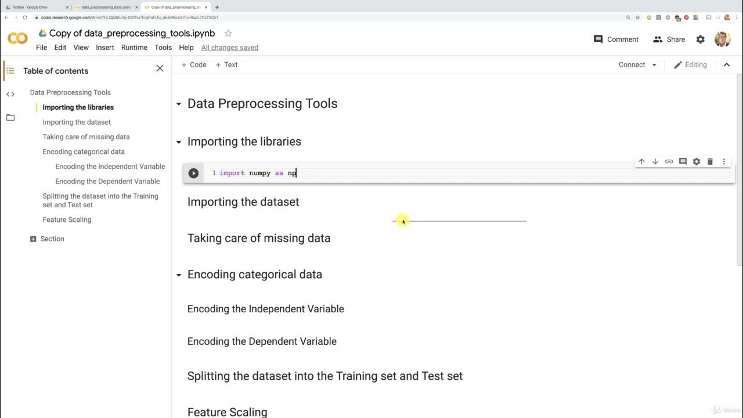743x418 pixels.
Task: Click inside the import numpy code editor
Action: pyautogui.click(x=406, y=173)
